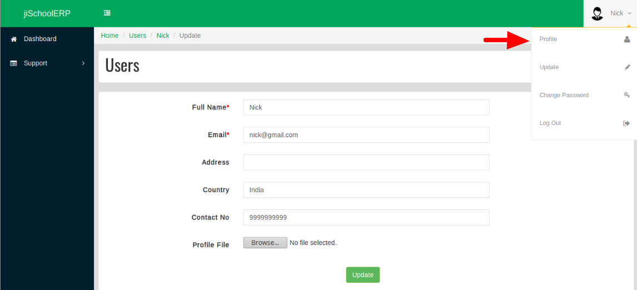Viewport: 637px width, 290px height.
Task: Click Nick's avatar image in header
Action: click(597, 13)
